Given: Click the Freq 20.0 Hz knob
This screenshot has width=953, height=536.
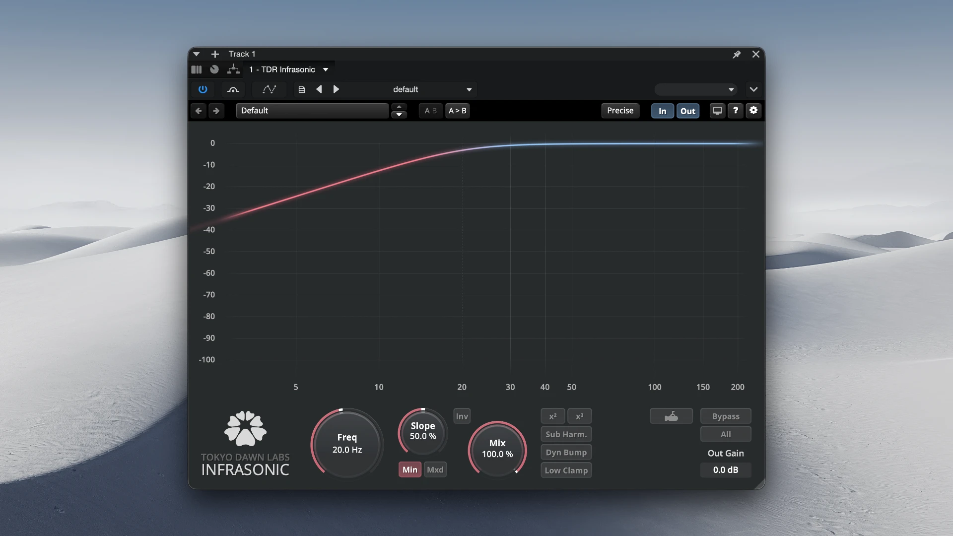Looking at the screenshot, I should point(347,443).
